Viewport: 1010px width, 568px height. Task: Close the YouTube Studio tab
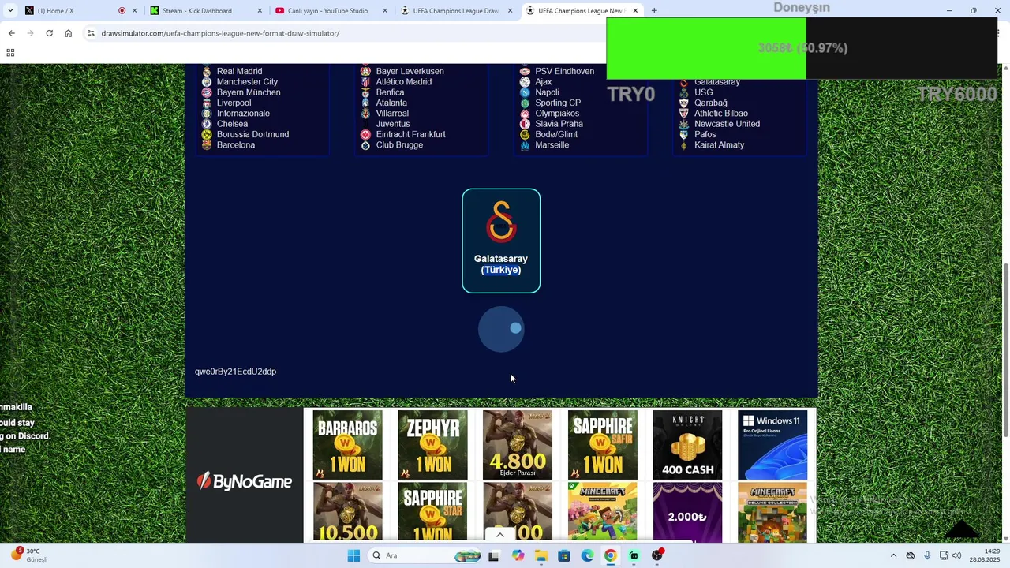pyautogui.click(x=385, y=11)
